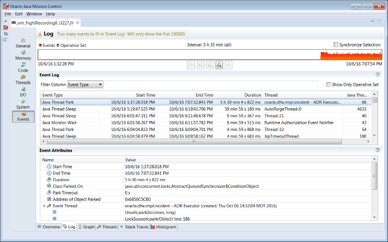Open the Code tab group

pos(23,67)
